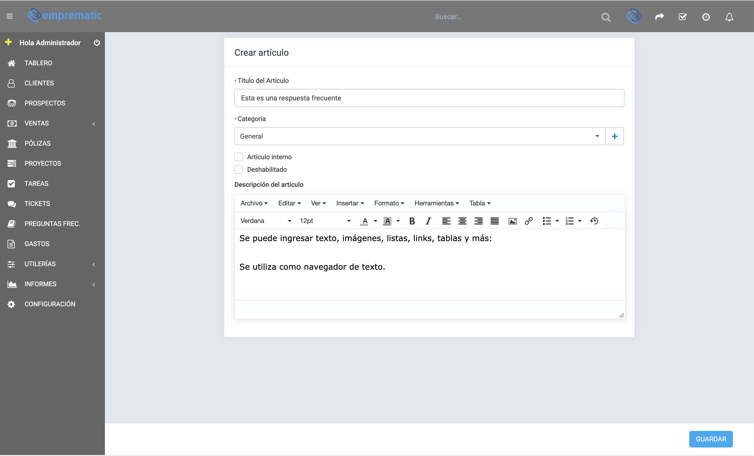This screenshot has height=456, width=754.
Task: Open the Emprematic knot icon in header
Action: coord(634,16)
